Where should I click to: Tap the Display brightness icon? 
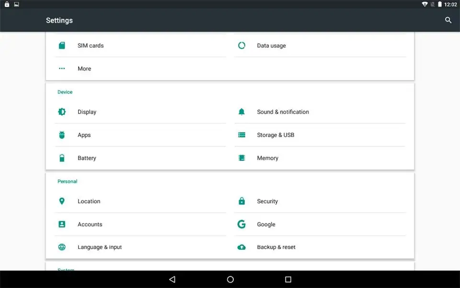click(x=62, y=112)
